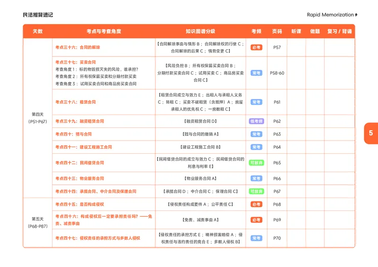378x267 pixels.
Task: Open 考点三十六:合同的解除
Action: [77, 48]
